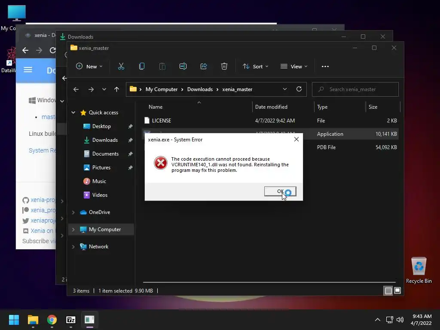Click the Rename icon in toolbar
This screenshot has width=440, height=330.
coord(183,67)
